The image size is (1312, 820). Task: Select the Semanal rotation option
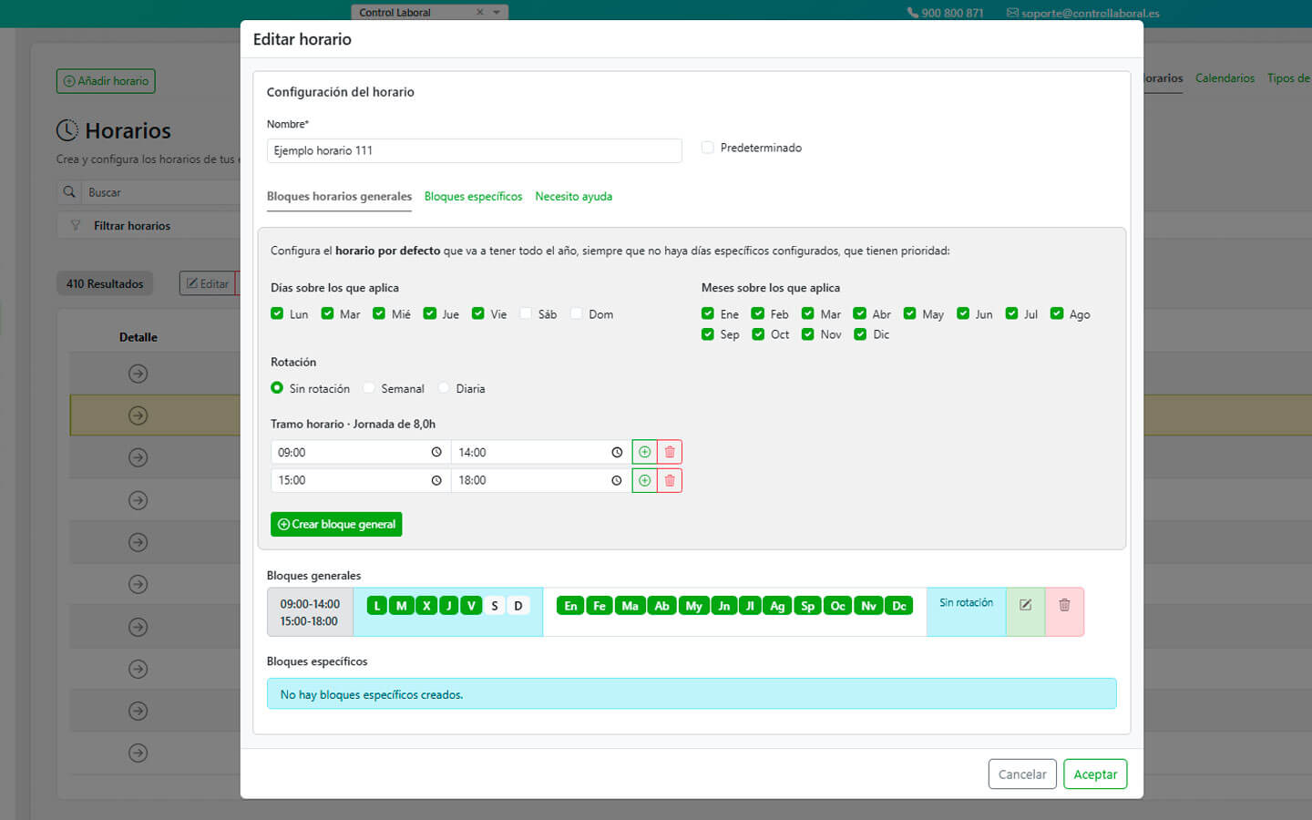click(369, 388)
